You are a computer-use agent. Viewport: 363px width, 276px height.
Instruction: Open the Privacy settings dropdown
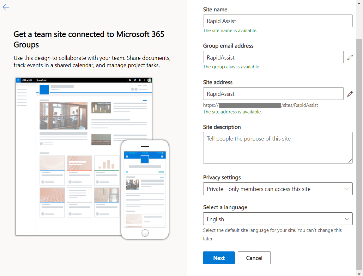278,189
